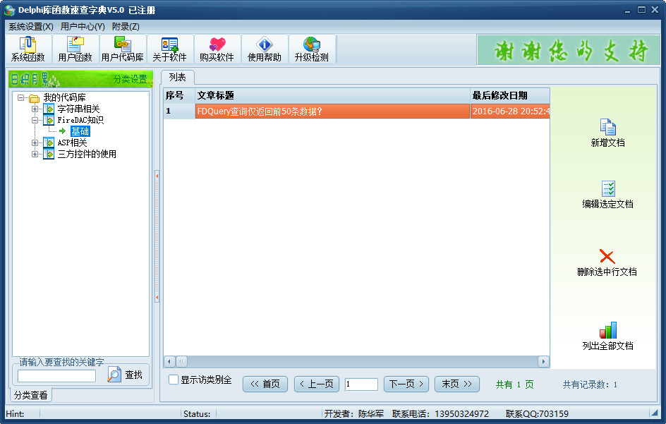Viewport: 666px width, 424px height.
Task: Go to 下一页 next page
Action: click(x=406, y=384)
